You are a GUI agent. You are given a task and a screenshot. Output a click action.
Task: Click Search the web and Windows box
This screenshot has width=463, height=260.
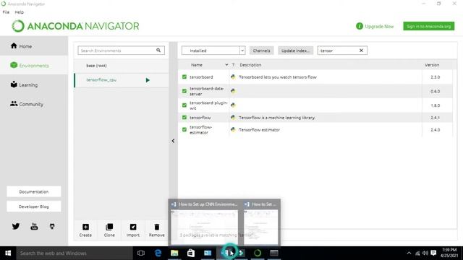(x=75, y=253)
